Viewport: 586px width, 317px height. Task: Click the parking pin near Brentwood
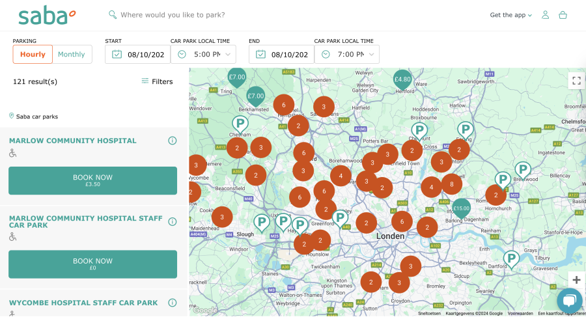click(523, 171)
